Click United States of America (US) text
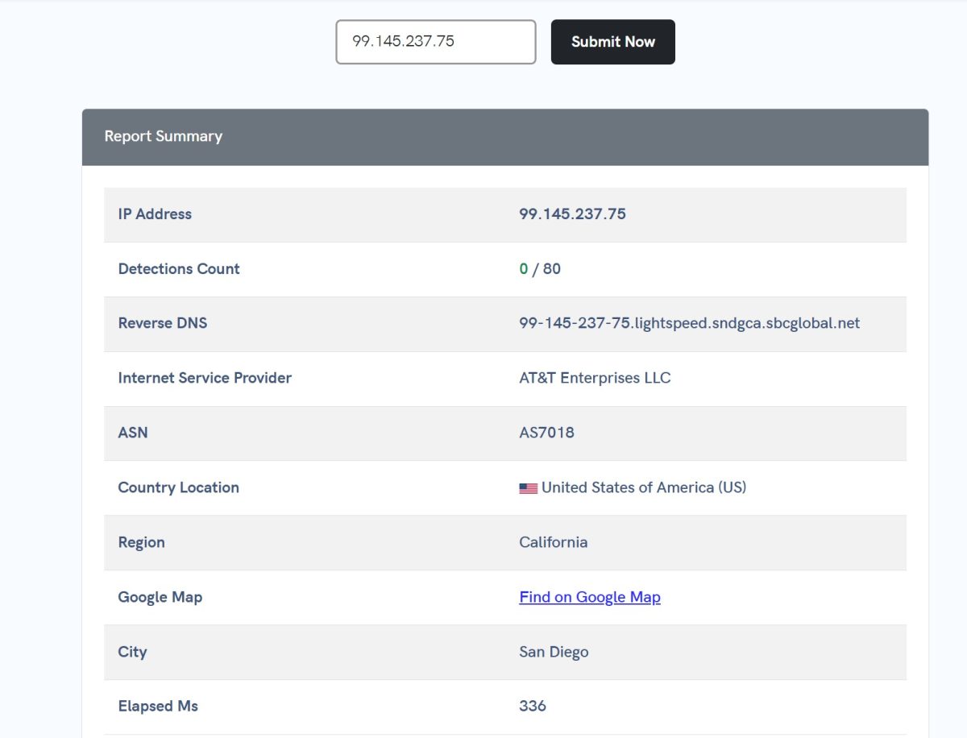 pos(643,487)
